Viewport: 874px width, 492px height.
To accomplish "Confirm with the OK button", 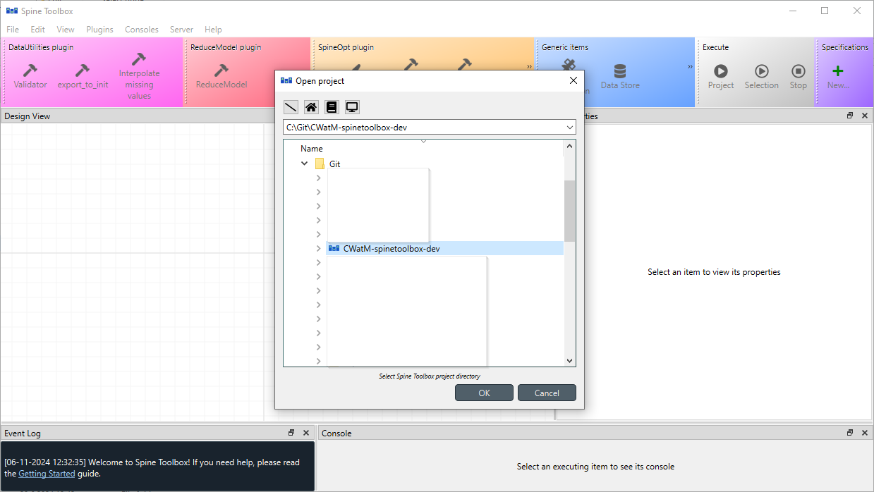I will point(484,393).
